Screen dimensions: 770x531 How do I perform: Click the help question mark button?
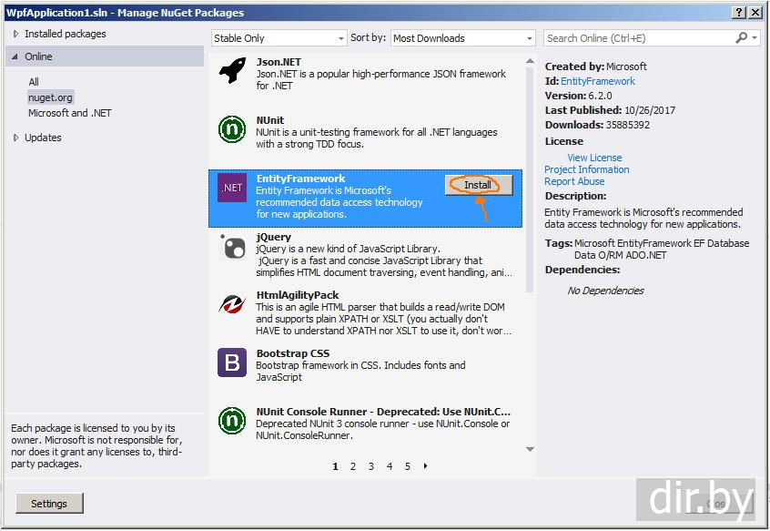pyautogui.click(x=738, y=13)
